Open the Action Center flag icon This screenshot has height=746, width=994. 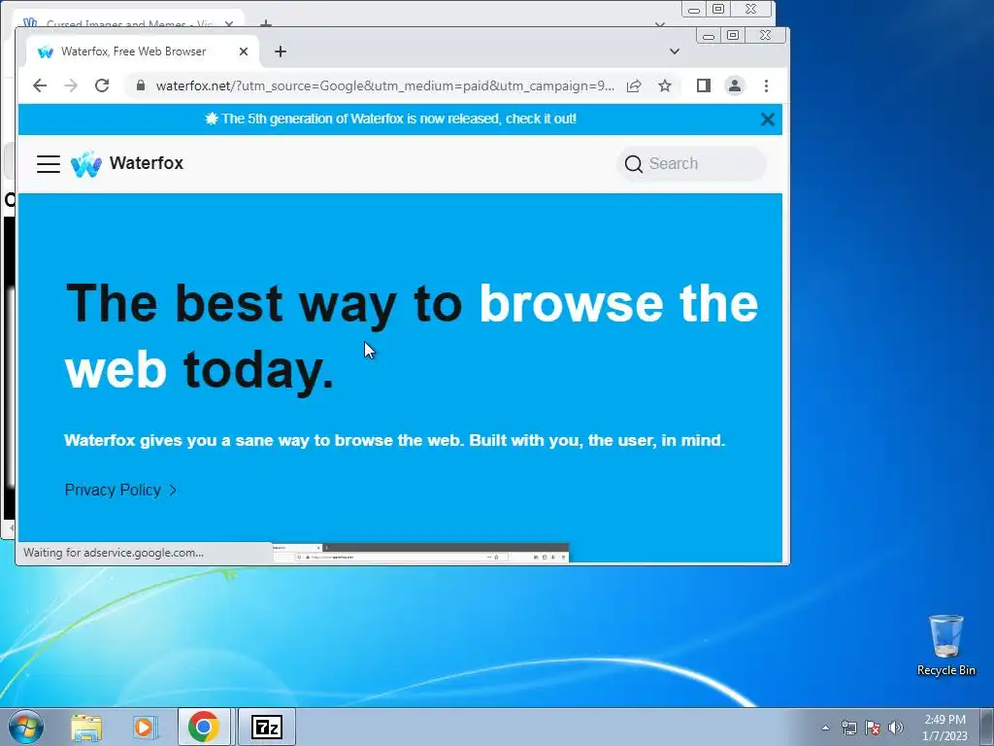click(x=873, y=728)
